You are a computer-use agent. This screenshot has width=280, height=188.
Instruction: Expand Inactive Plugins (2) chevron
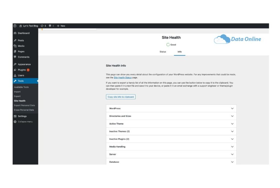point(232,139)
